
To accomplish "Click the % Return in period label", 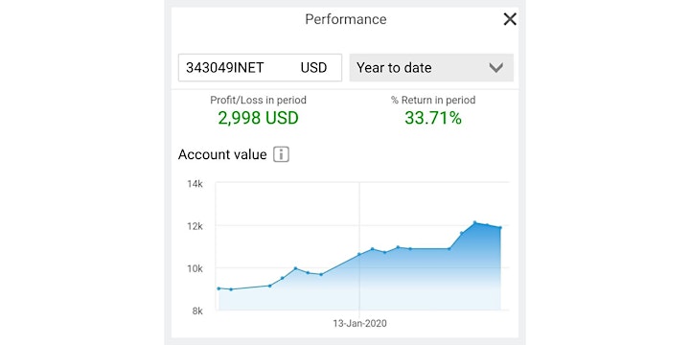I will point(433,101).
